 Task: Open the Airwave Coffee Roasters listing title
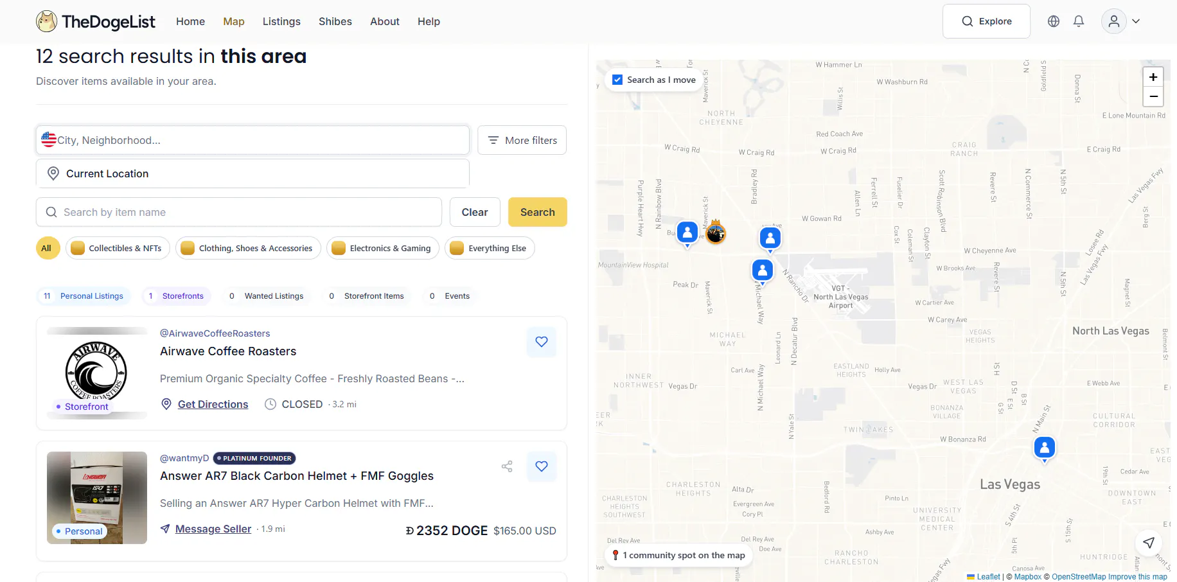228,351
